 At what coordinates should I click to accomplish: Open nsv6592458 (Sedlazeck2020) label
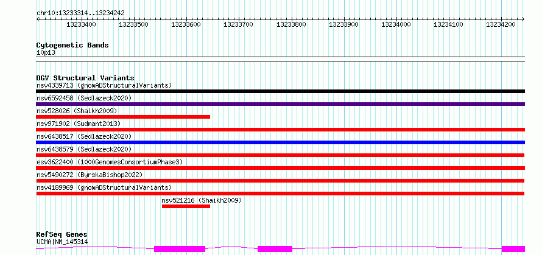click(84, 98)
